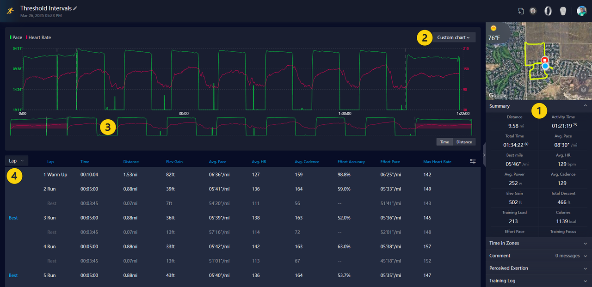Expand the Perceived Exertion section

[x=538, y=268]
